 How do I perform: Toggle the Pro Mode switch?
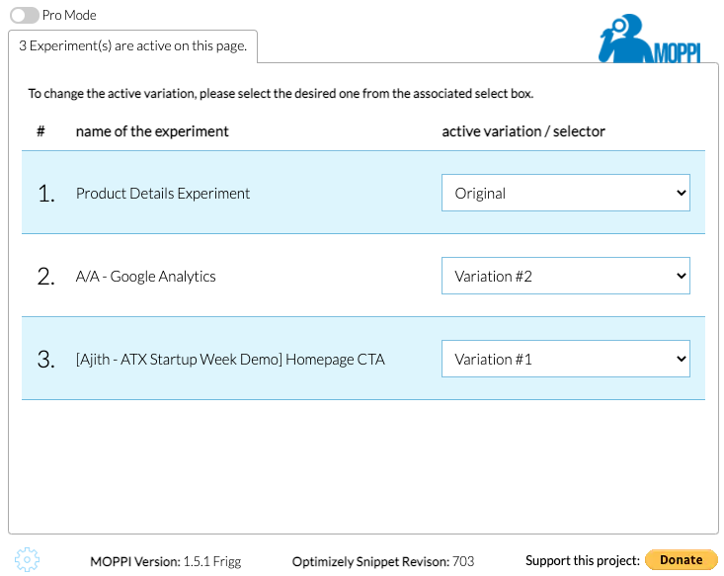click(x=24, y=15)
